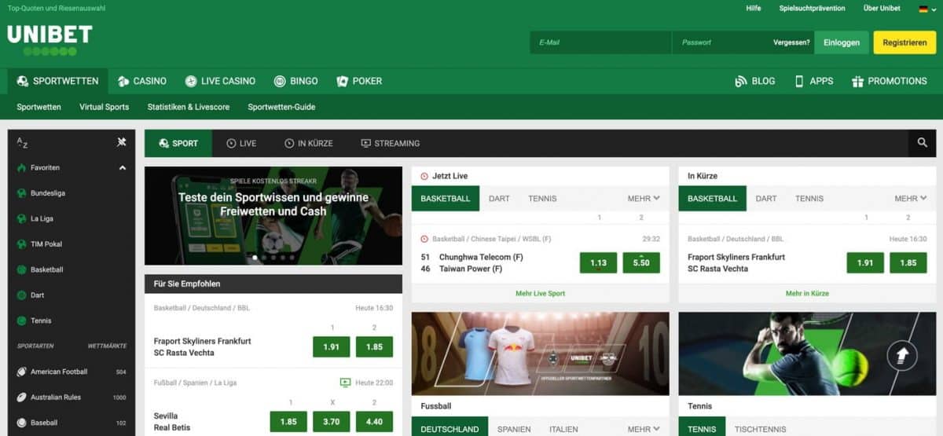Viewport: 943px width, 436px height.
Task: Click the La Liga football icon
Action: click(22, 218)
